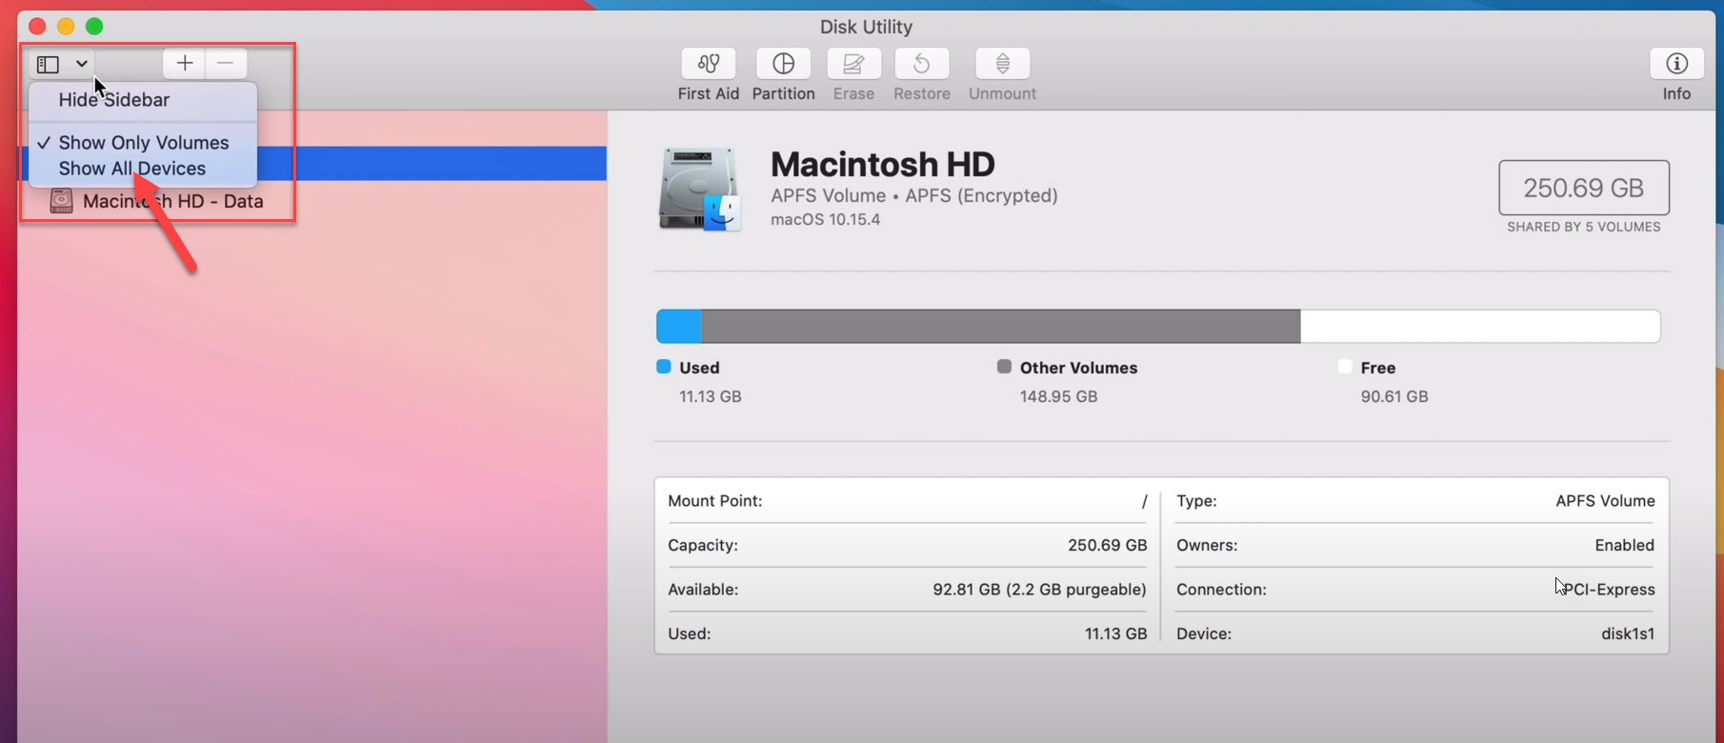Click the Available 92.81 GB value
The height and width of the screenshot is (743, 1724).
coord(1039,590)
